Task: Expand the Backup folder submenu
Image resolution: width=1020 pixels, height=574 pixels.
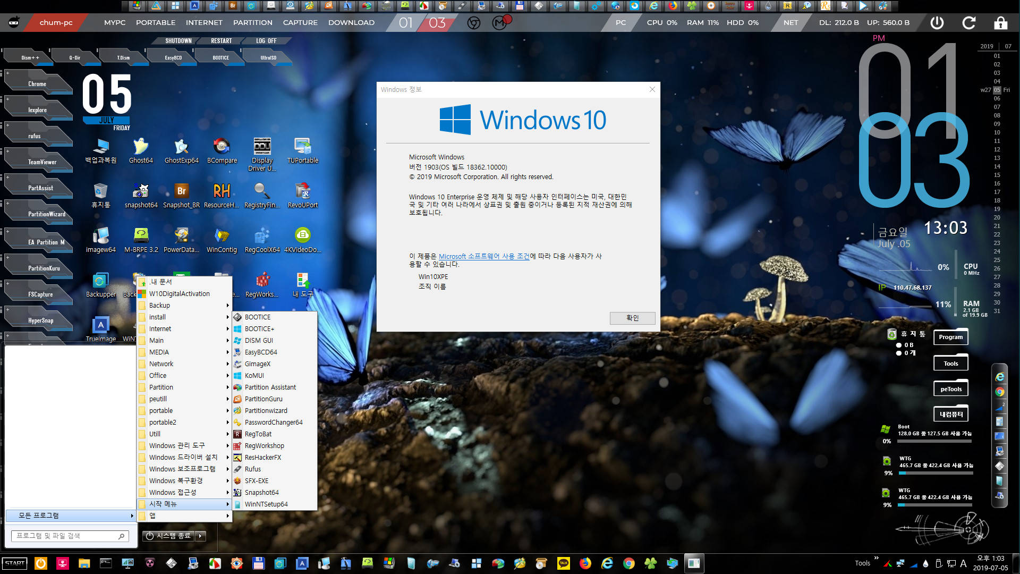Action: click(x=184, y=306)
